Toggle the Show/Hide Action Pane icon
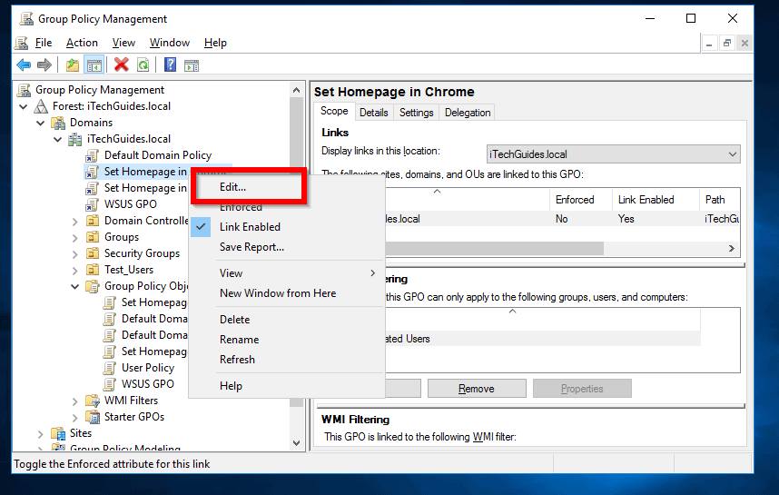 tap(192, 65)
